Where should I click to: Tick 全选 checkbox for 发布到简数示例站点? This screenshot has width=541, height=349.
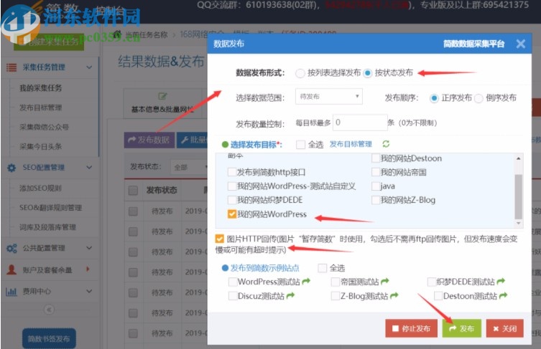323,268
